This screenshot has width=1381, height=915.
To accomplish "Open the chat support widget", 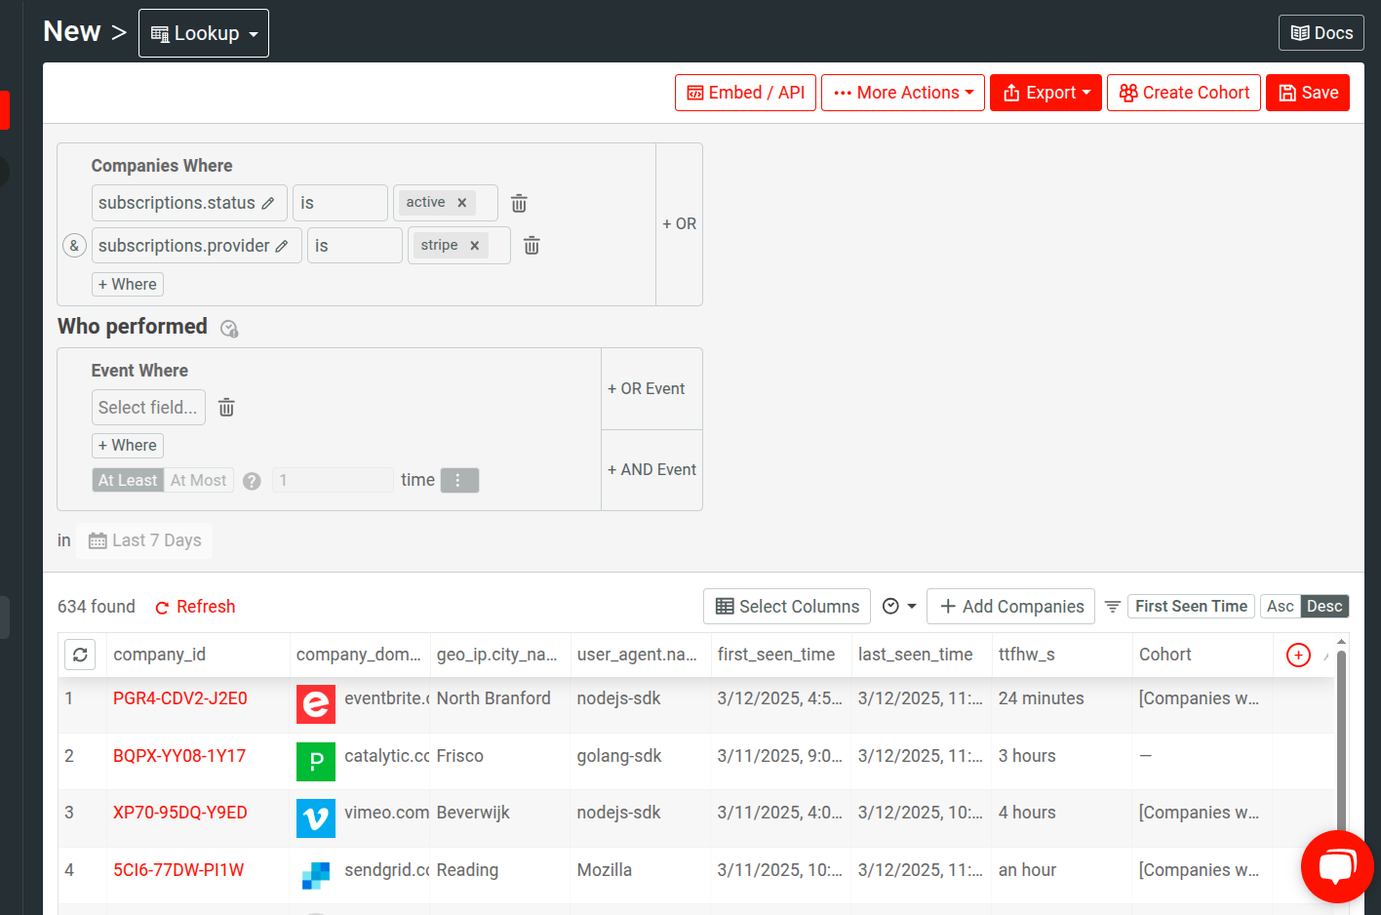I will (x=1337, y=866).
